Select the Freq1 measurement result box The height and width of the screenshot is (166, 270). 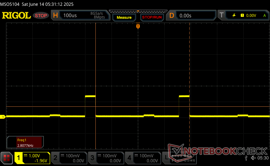(25, 142)
